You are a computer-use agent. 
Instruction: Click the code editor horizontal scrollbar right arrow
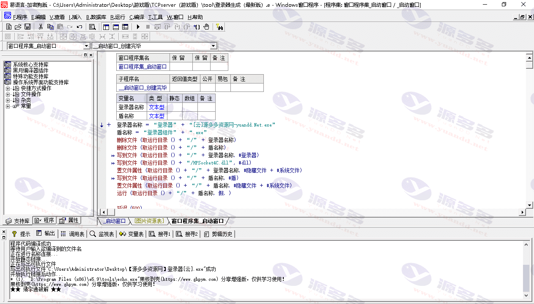523,212
